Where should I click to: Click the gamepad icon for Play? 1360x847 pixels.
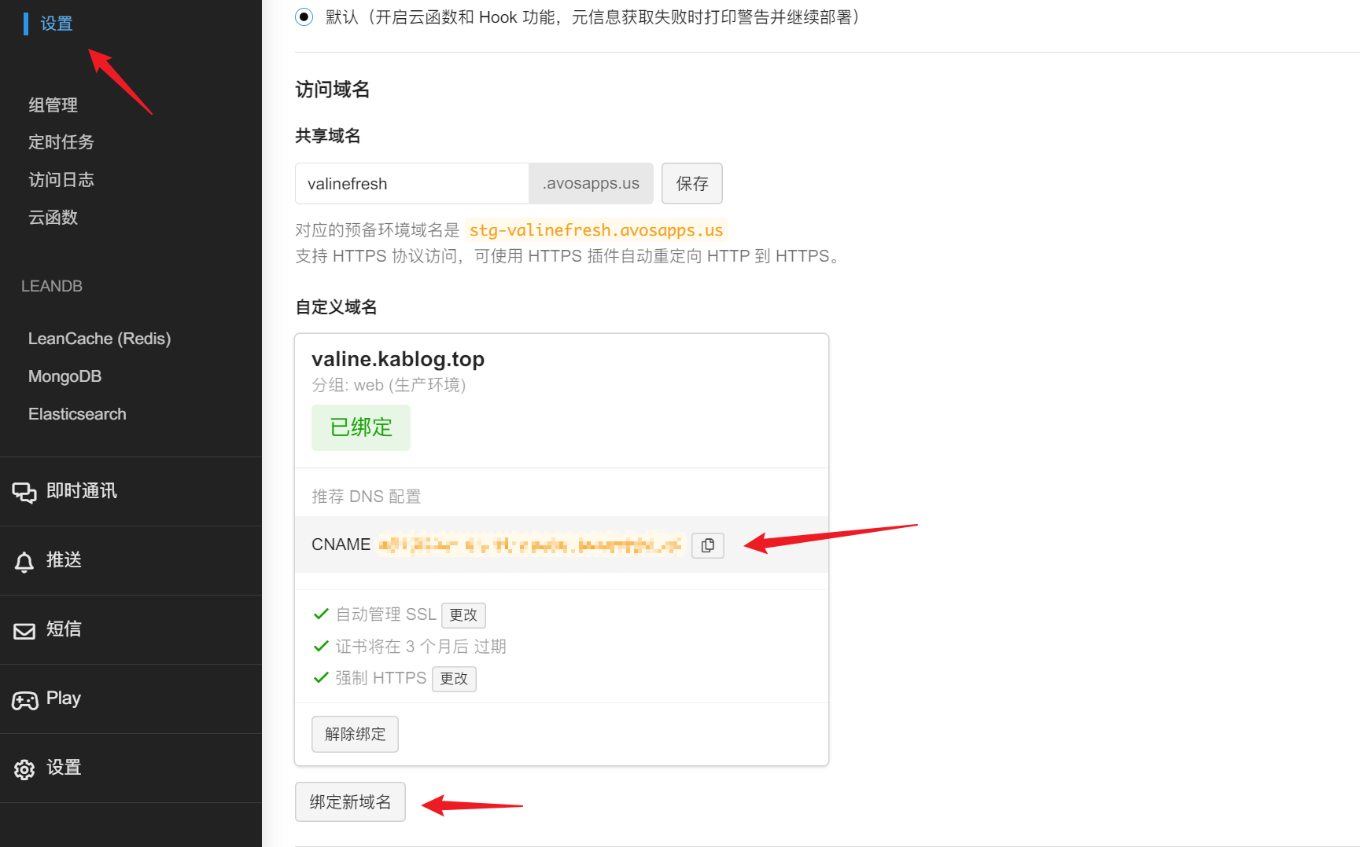[24, 699]
